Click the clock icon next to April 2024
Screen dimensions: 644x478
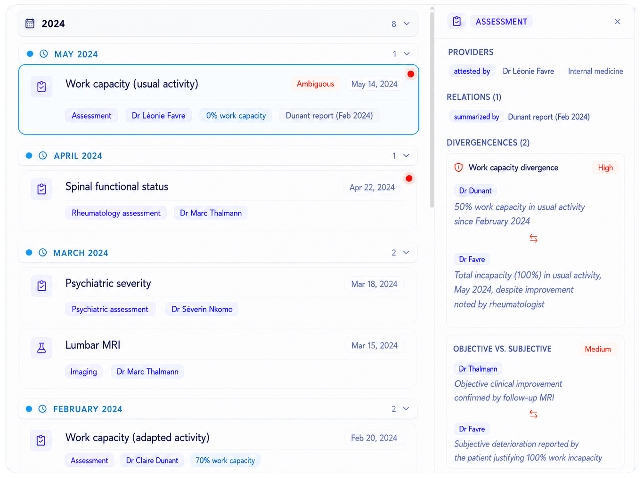pyautogui.click(x=43, y=155)
